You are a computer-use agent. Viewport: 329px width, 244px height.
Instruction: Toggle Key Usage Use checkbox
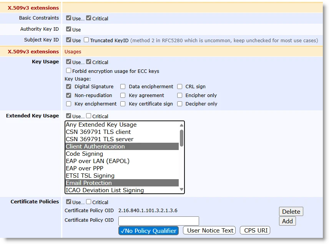click(68, 62)
